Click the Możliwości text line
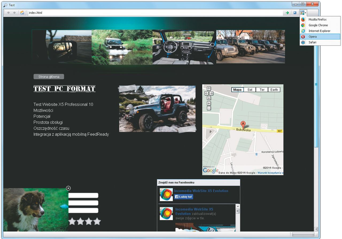This screenshot has width=342, height=239. point(43,110)
